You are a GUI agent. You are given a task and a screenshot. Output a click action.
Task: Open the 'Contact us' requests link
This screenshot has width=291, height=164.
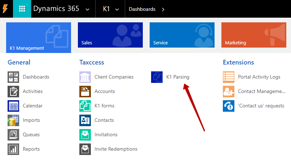point(261,106)
